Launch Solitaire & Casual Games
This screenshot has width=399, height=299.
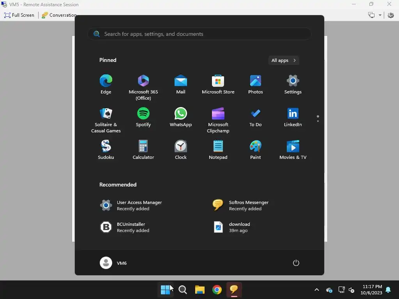tap(106, 120)
